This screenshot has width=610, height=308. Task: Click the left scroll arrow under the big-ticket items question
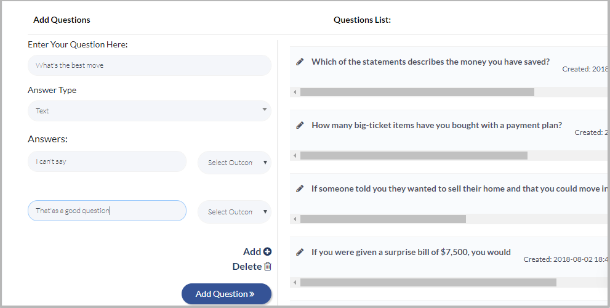pyautogui.click(x=295, y=155)
